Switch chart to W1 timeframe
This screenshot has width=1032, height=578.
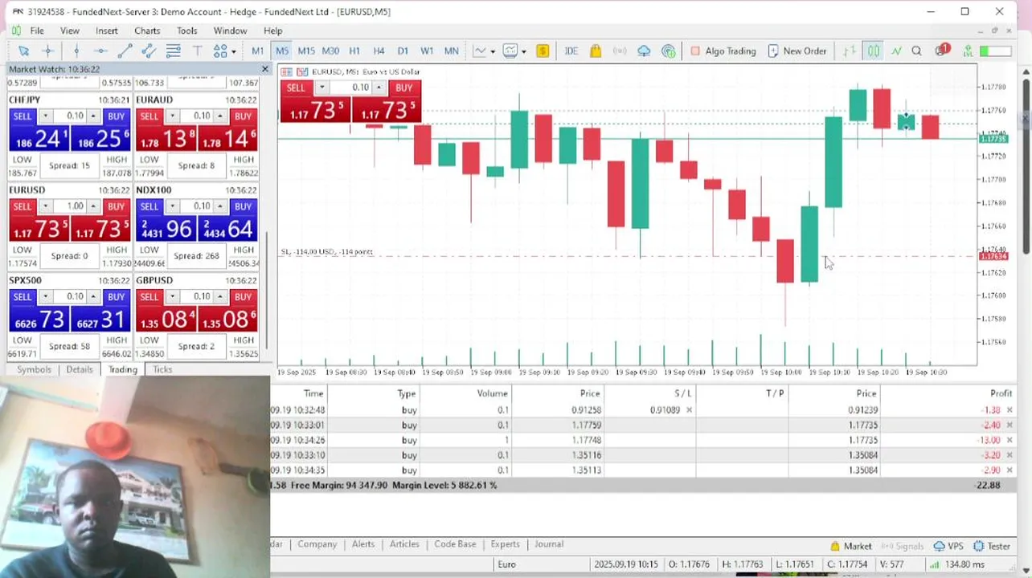[427, 51]
